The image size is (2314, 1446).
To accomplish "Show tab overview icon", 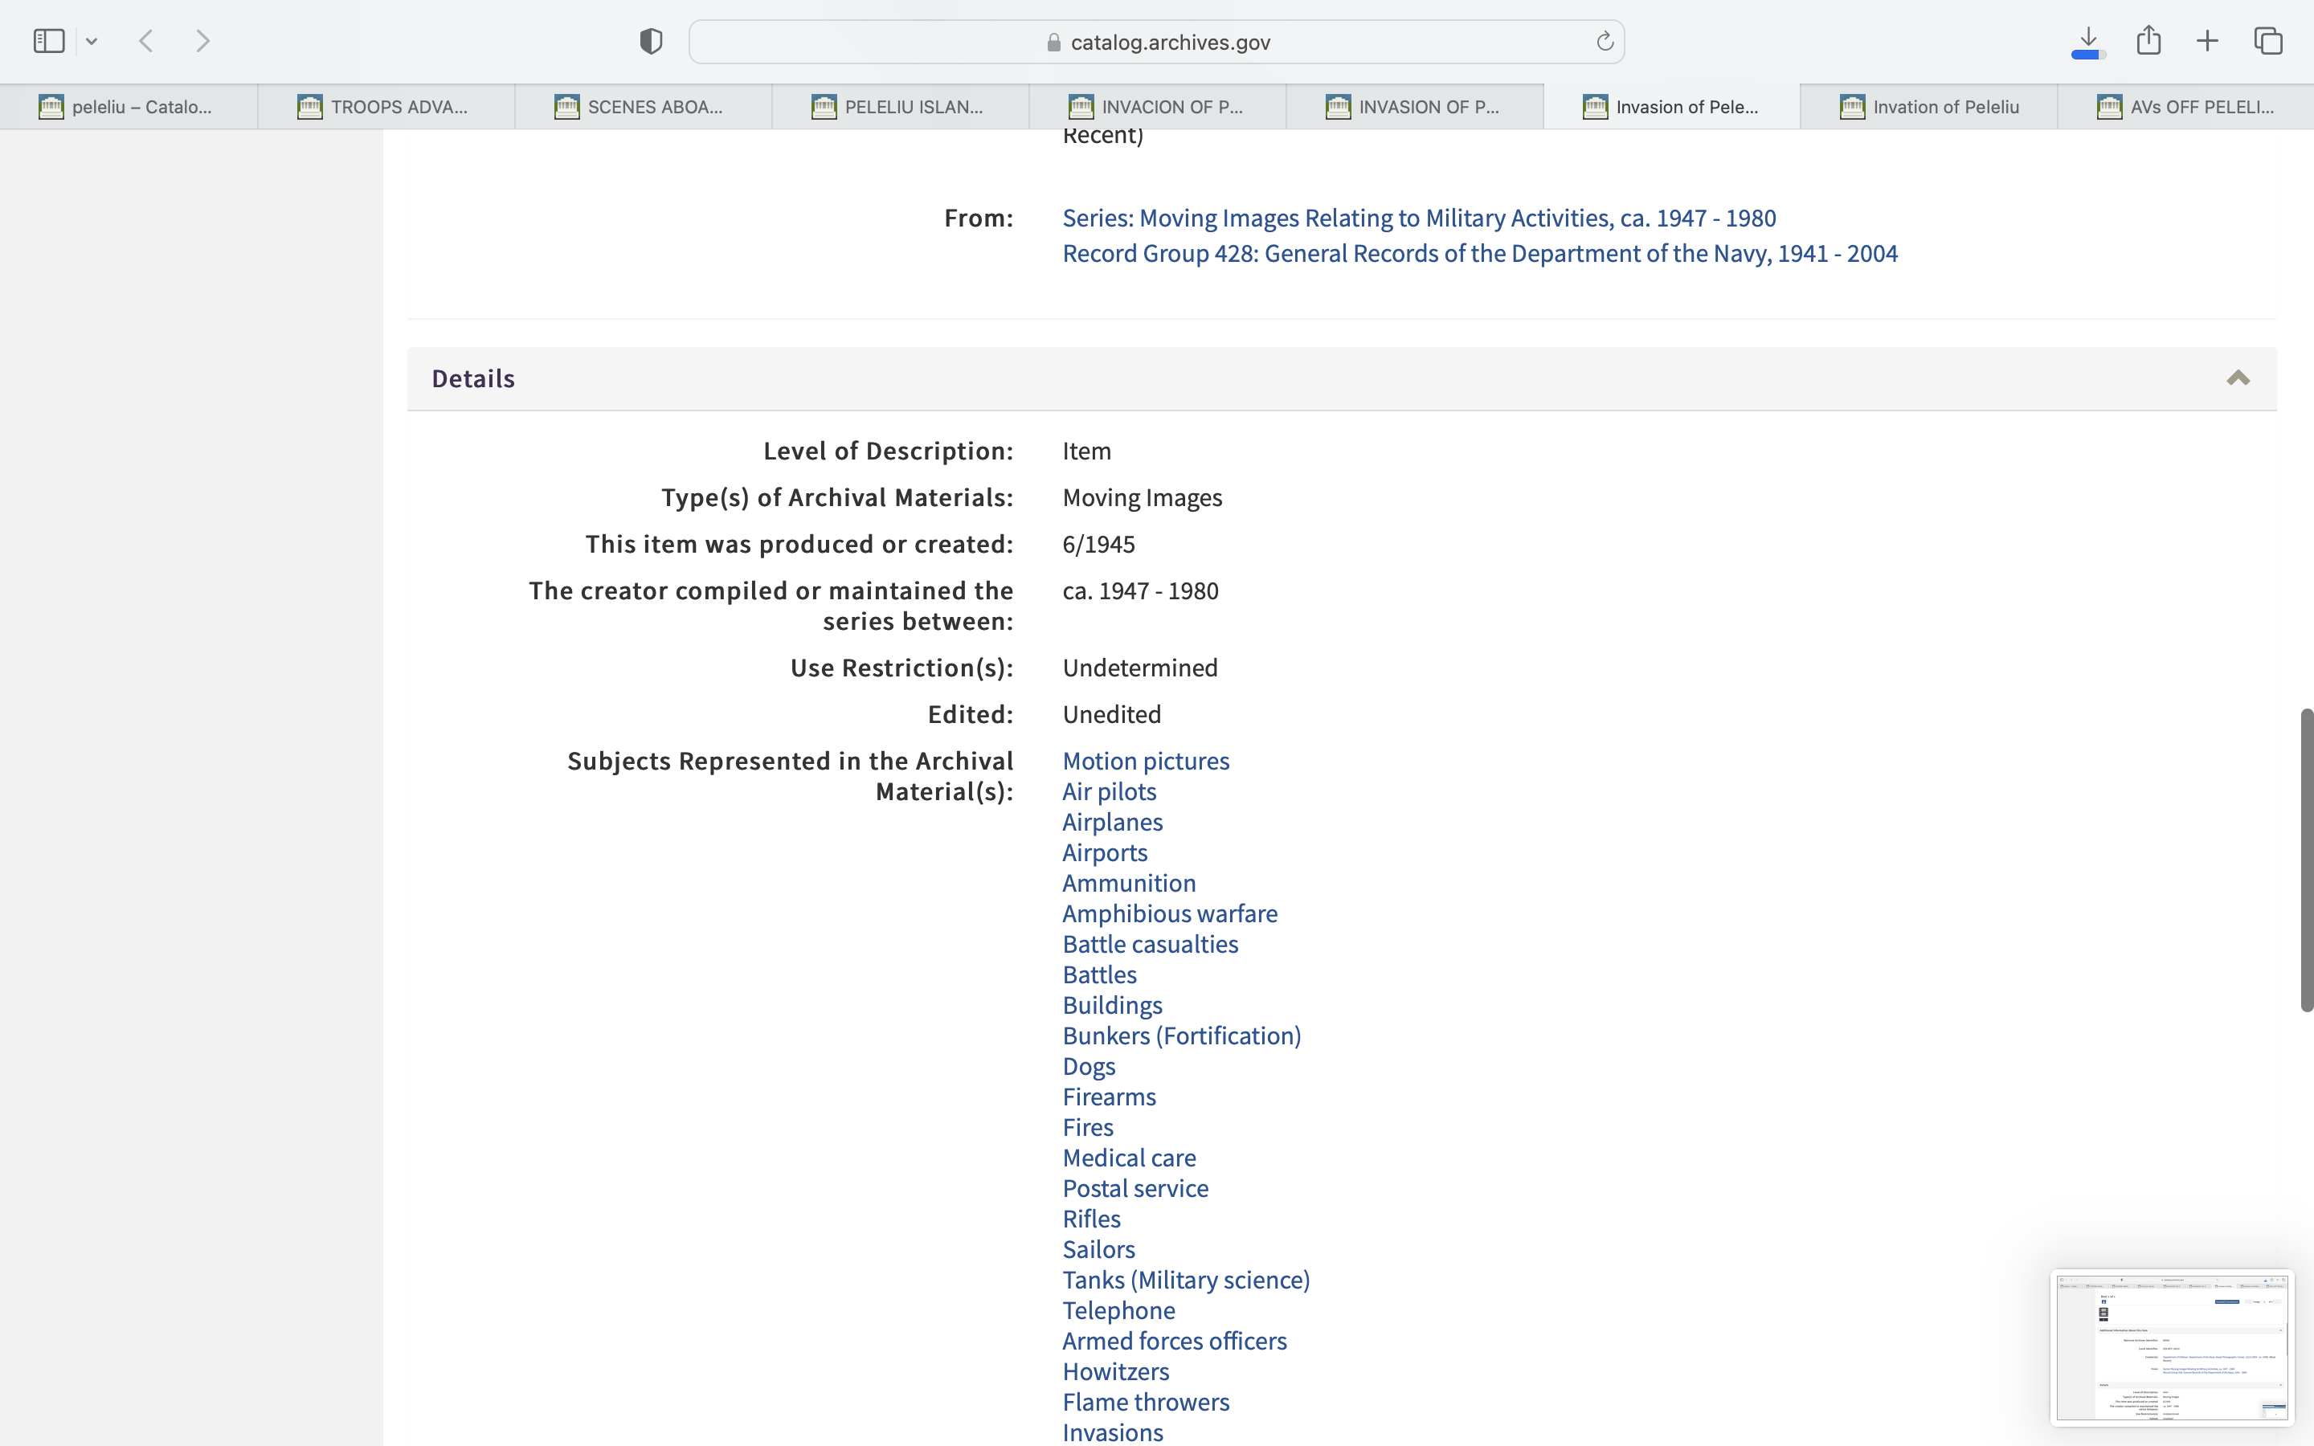I will click(2268, 41).
